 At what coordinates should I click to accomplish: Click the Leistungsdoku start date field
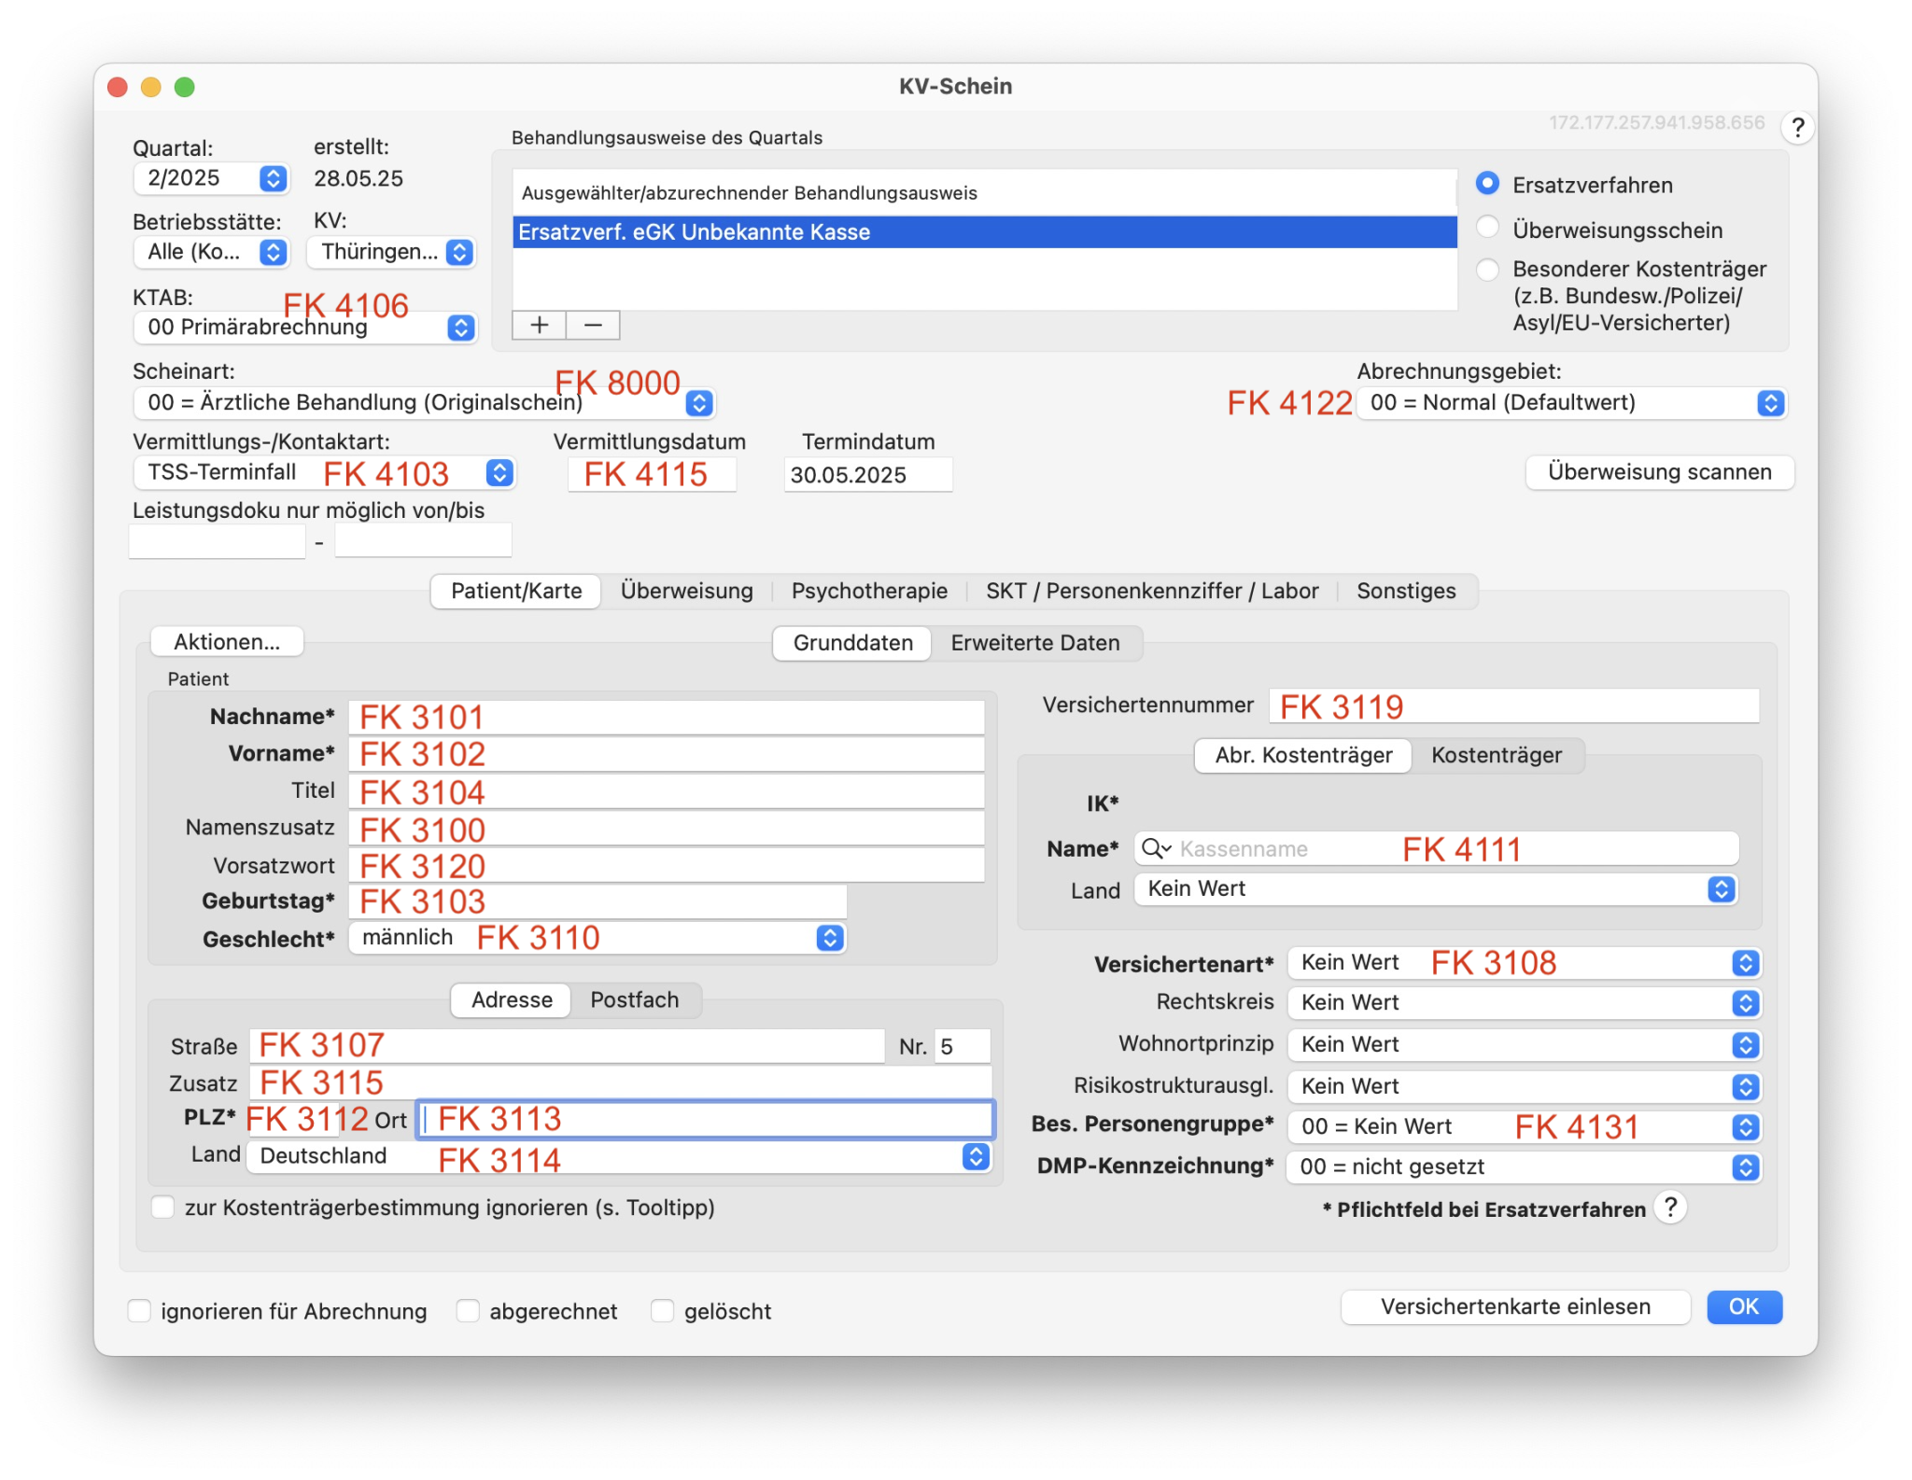pyautogui.click(x=218, y=541)
